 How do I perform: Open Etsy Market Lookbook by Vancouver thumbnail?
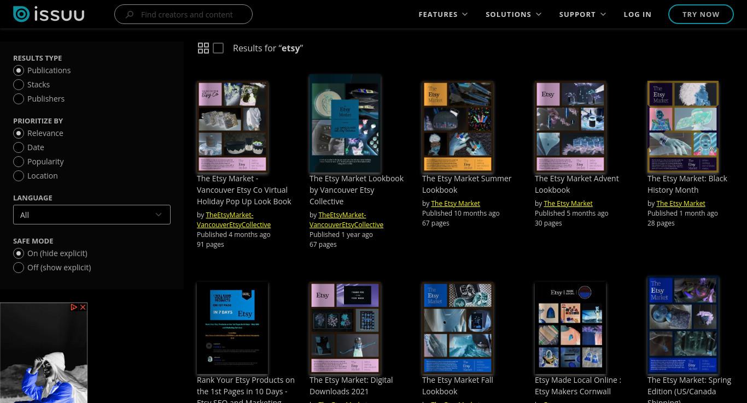coord(345,124)
